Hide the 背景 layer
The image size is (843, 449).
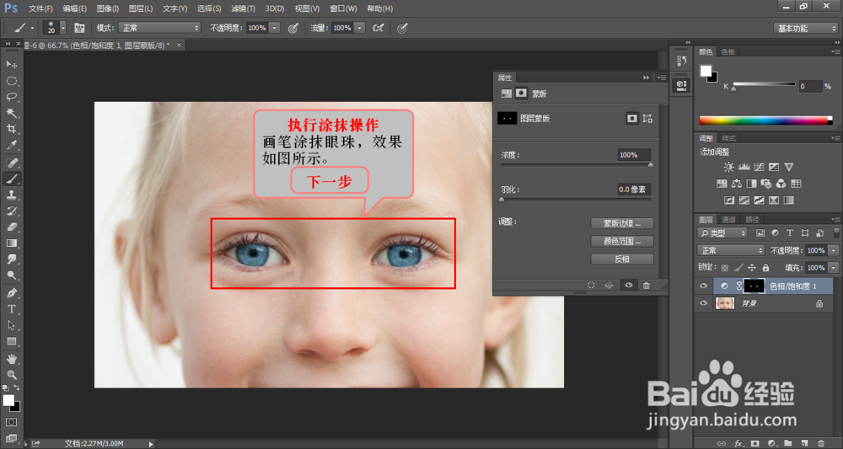(x=703, y=303)
